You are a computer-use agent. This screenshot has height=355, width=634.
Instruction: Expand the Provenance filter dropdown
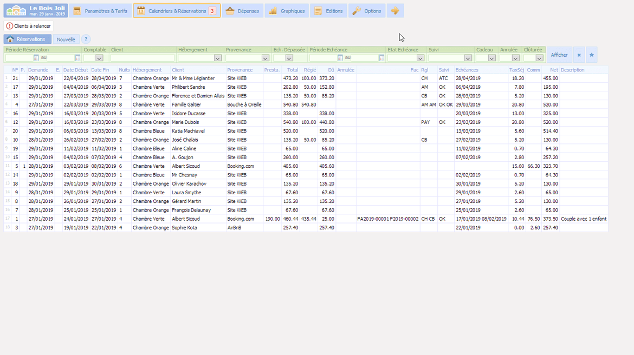265,58
